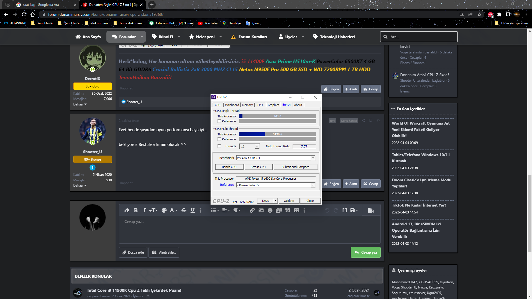Image resolution: width=532 pixels, height=299 pixels.
Task: Click the single thread score bar 401.6
Action: tap(277, 116)
